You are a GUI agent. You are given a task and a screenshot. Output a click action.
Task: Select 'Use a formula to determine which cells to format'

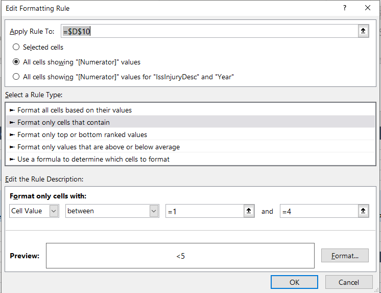[190, 159]
